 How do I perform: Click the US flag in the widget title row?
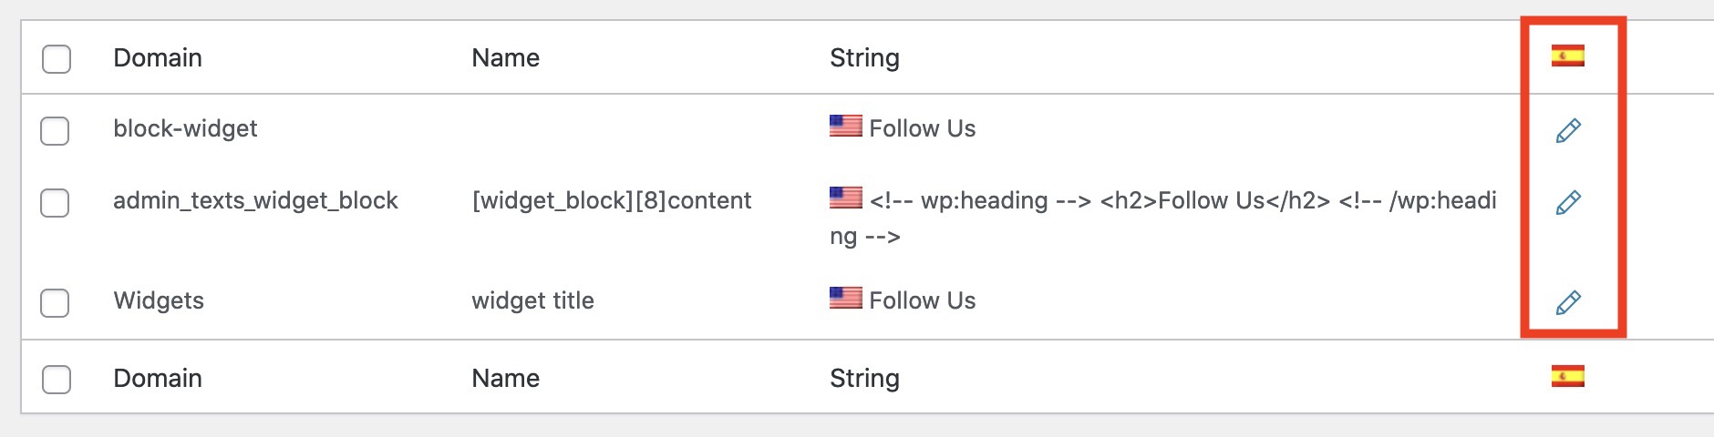pos(846,298)
